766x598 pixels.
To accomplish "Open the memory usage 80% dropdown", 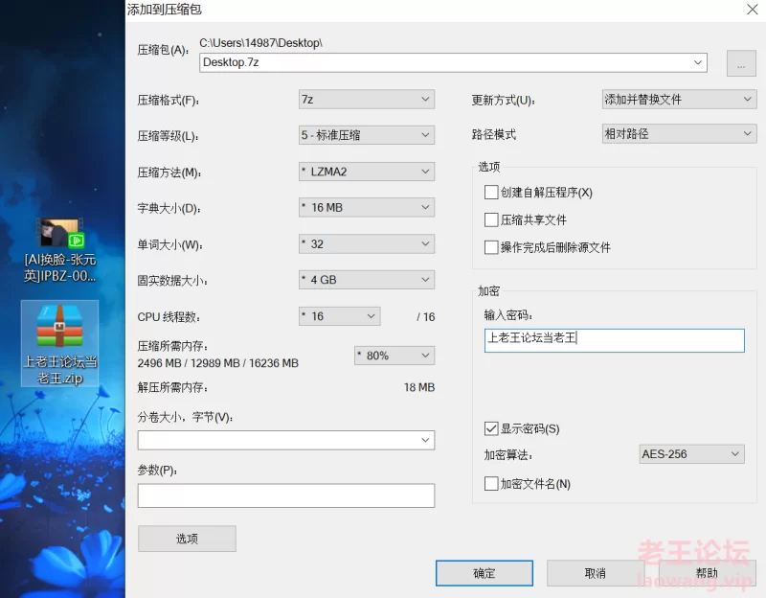I will point(394,356).
